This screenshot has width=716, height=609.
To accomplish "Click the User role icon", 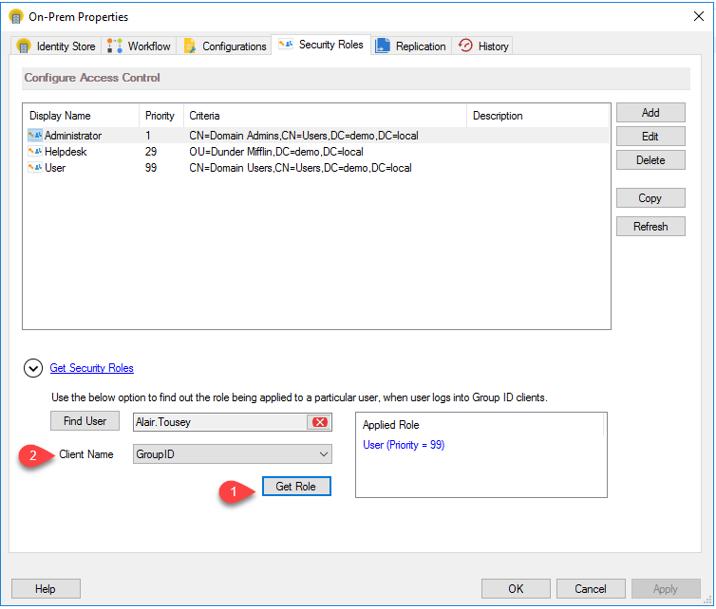I will 35,167.
